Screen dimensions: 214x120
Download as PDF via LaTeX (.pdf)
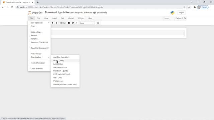pyautogui.click(x=65, y=74)
